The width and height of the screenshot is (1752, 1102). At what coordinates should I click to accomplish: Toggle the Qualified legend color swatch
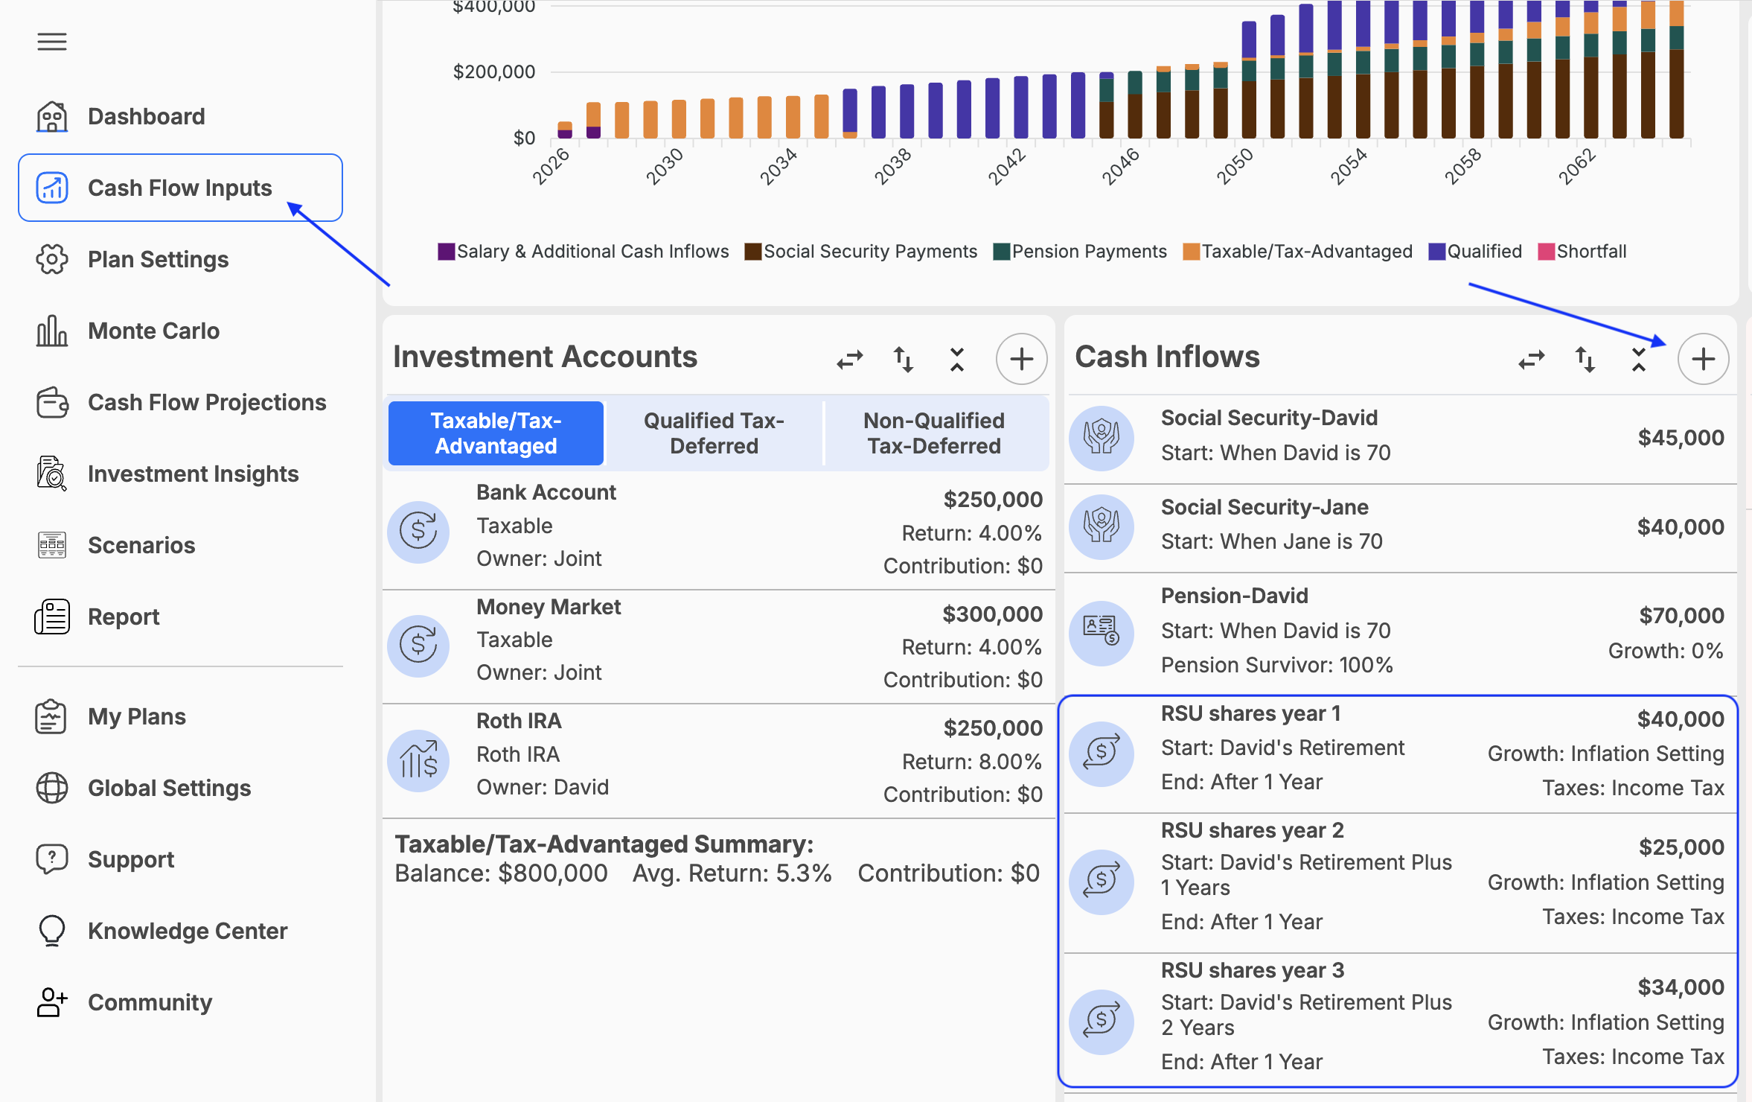click(x=1436, y=252)
